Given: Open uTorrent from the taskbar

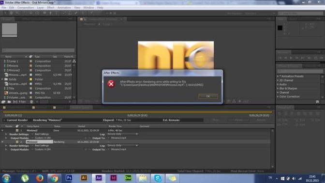Looking at the screenshot, I should click(x=25, y=179).
